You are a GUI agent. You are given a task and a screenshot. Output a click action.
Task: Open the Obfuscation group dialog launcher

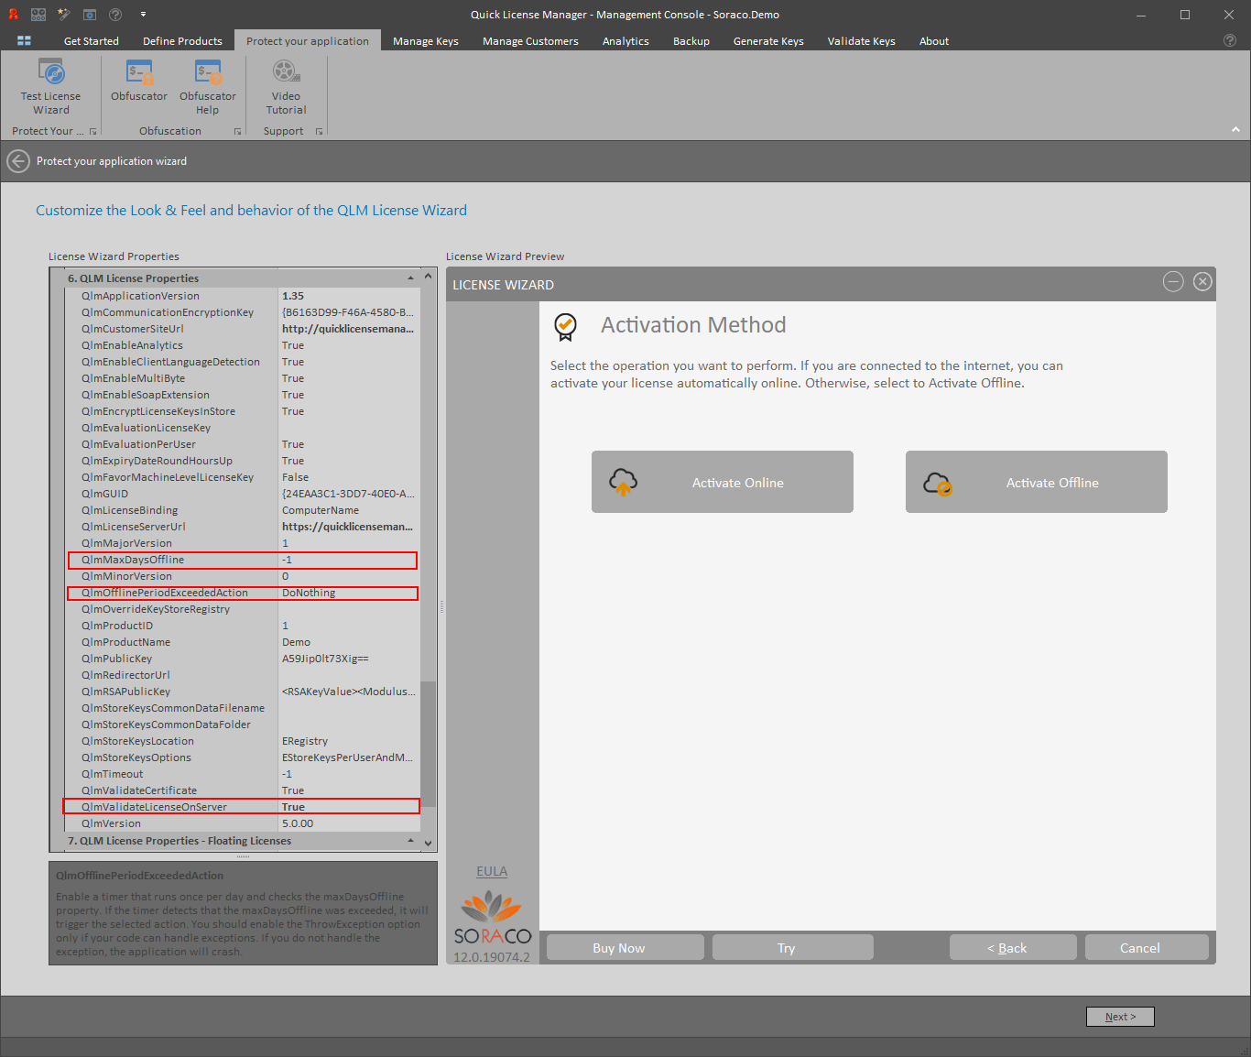point(237,132)
